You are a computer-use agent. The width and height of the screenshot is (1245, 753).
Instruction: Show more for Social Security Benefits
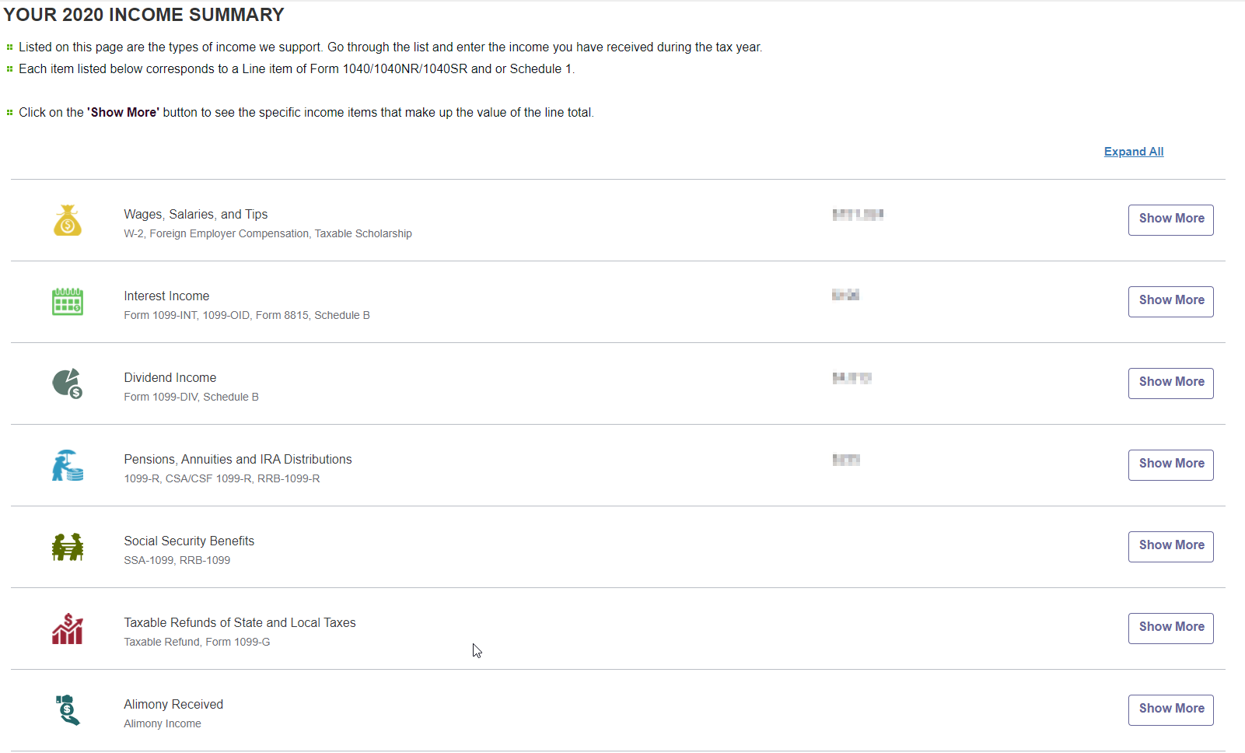point(1170,546)
